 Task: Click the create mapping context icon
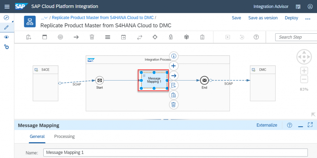click(174, 85)
